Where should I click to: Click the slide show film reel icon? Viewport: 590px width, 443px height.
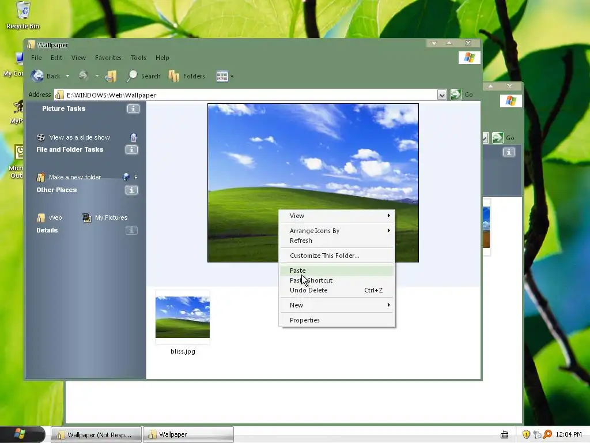tap(41, 137)
